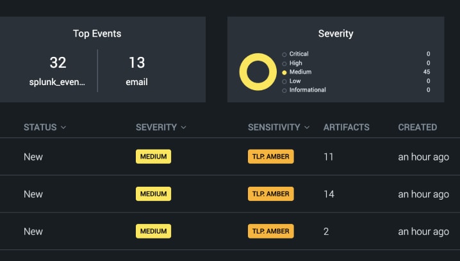Click MEDIUM badge in the 2-artifact row

[153, 231]
